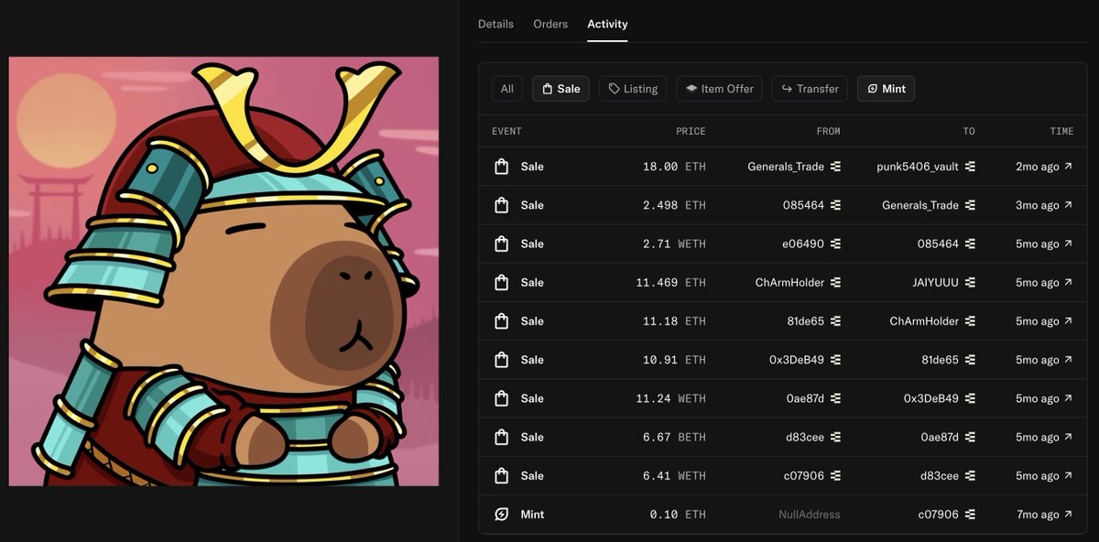Viewport: 1099px width, 542px height.
Task: Click filter icon beside sender ChArmHolder, 11.469 ETH row
Action: [835, 282]
